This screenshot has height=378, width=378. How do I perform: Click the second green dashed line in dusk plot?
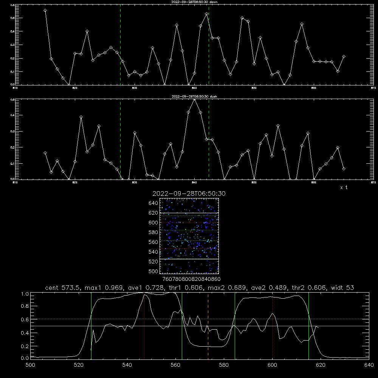(x=209, y=139)
